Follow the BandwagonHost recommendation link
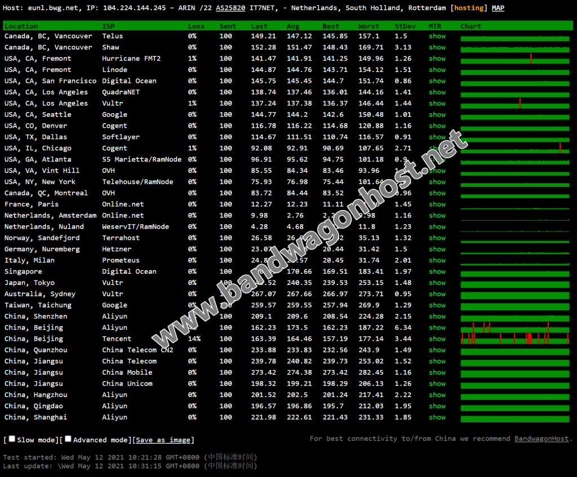 pos(542,438)
